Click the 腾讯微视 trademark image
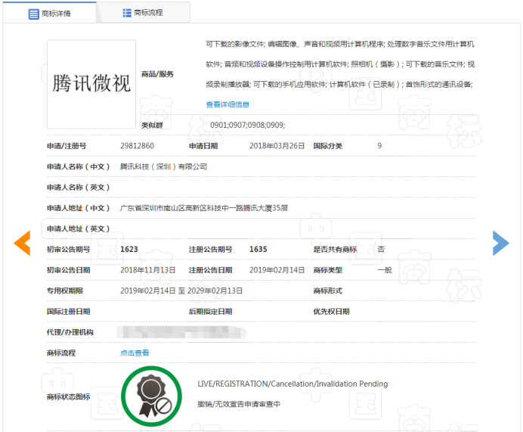The height and width of the screenshot is (432, 523). 91,84
